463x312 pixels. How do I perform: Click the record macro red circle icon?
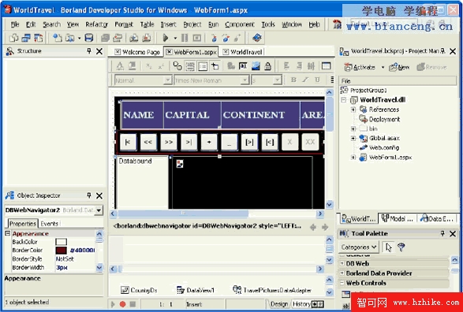pyautogui.click(x=123, y=304)
